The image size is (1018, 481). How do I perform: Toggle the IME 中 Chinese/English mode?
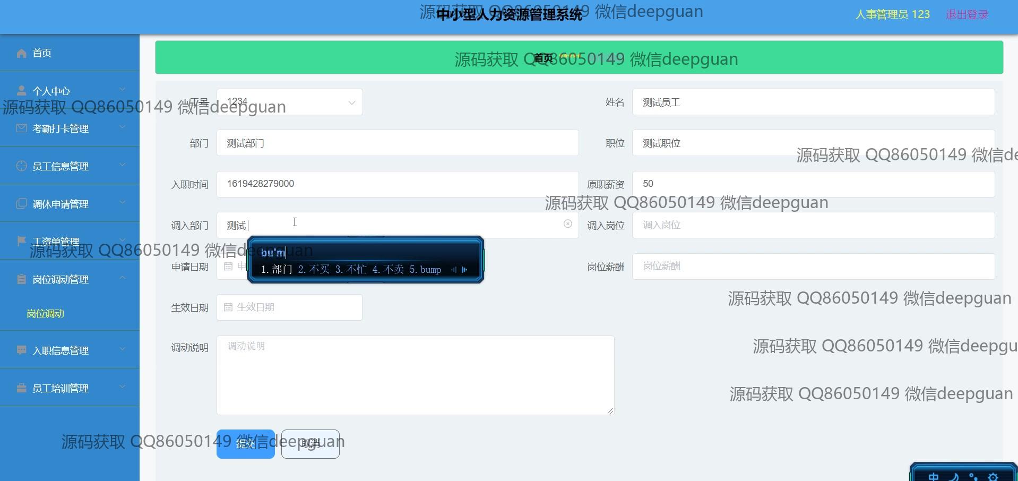pos(934,476)
